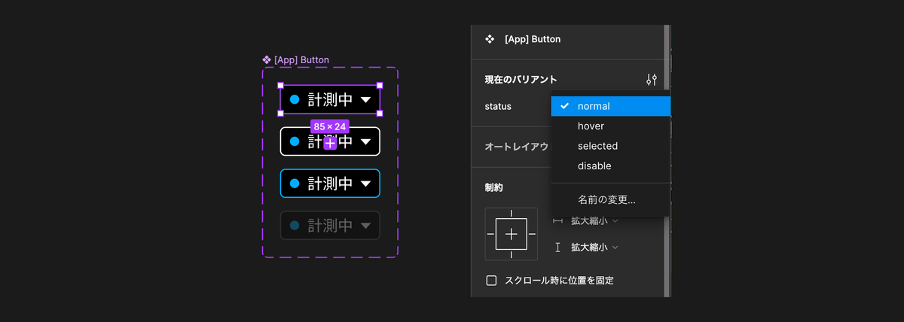Click the properties panel vertical scrollbar
Viewport: 904px width, 322px height.
(x=666, y=161)
